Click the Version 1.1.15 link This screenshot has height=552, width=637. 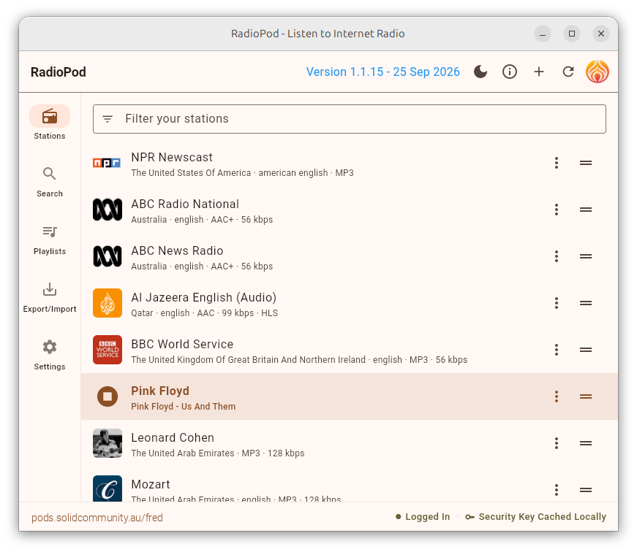coord(382,72)
